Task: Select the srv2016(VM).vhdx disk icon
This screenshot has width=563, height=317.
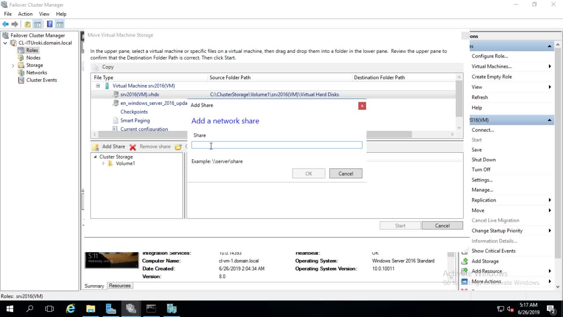Action: point(116,94)
